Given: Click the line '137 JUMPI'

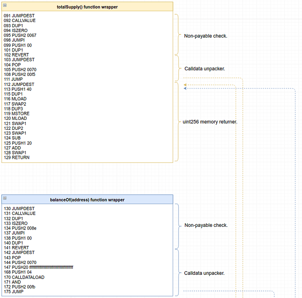Looking at the screenshot, I should coord(14,233).
